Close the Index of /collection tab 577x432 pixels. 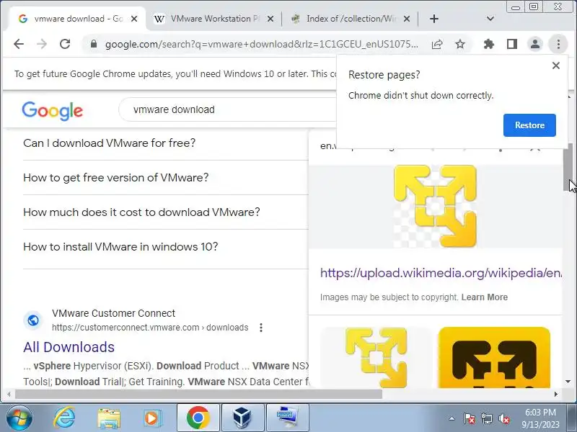coord(407,19)
